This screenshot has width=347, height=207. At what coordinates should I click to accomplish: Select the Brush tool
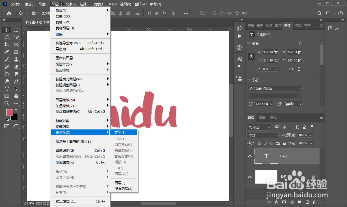click(7, 59)
